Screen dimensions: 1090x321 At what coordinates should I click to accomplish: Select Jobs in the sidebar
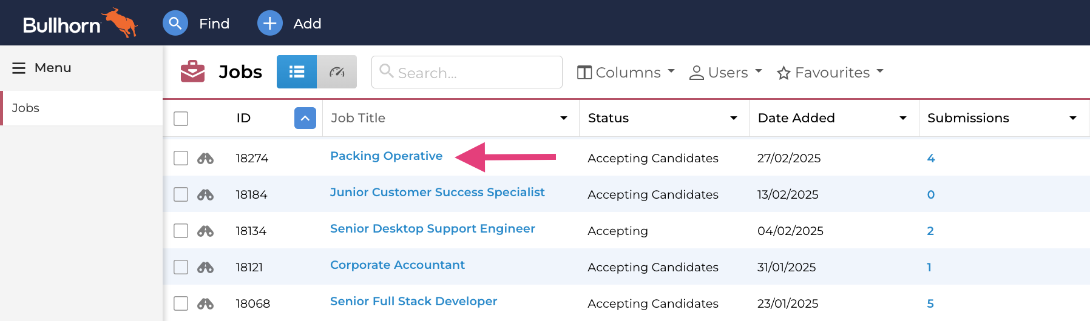click(x=25, y=108)
